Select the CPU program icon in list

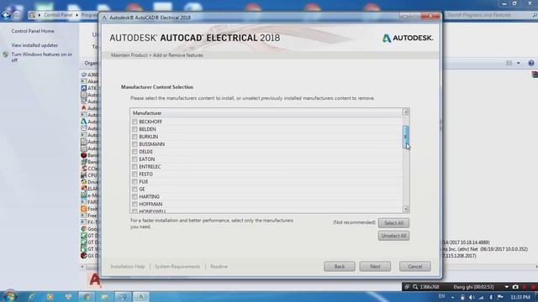pos(84,175)
